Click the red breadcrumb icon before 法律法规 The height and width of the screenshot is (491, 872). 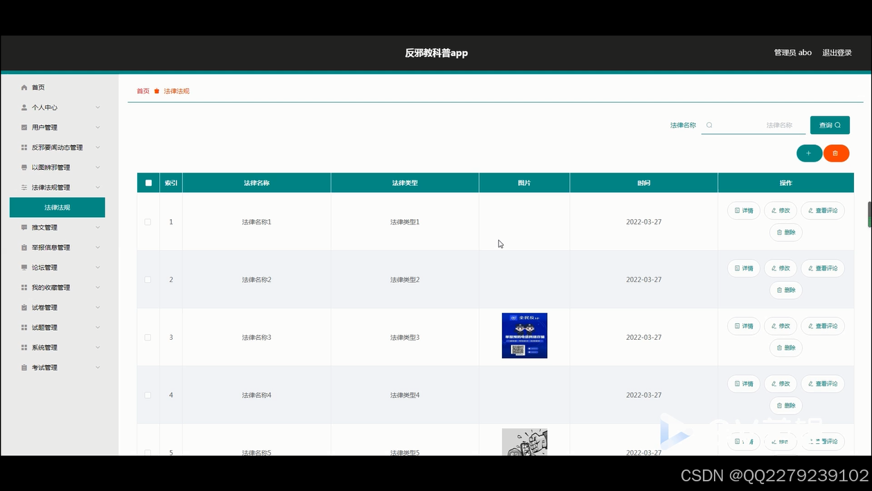155,91
